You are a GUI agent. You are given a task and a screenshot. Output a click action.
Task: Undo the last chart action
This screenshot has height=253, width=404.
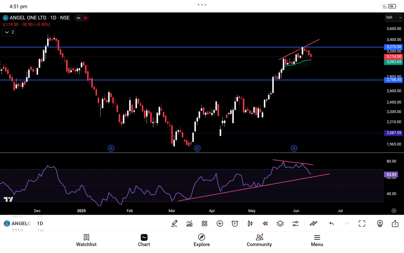332,223
